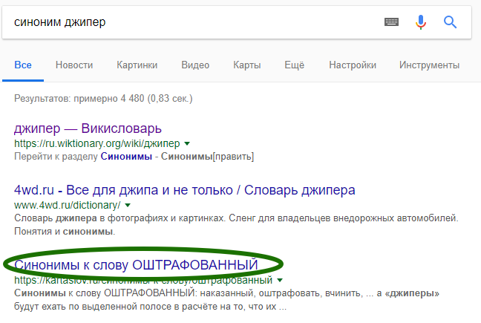Screen dimensions: 481x323
Task: Follow the 'Синонимы' section jump link
Action: tap(126, 157)
